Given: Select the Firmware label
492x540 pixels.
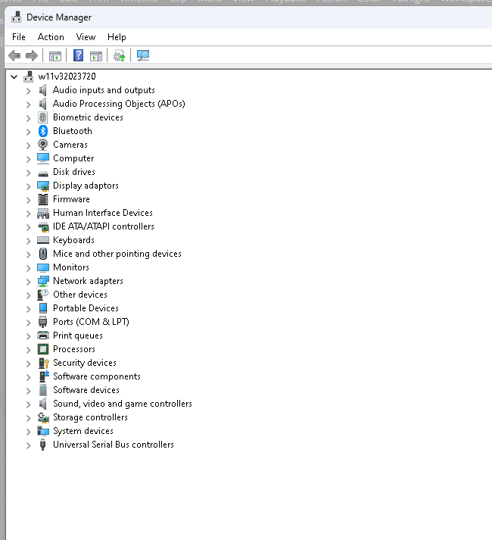Looking at the screenshot, I should click(71, 199).
